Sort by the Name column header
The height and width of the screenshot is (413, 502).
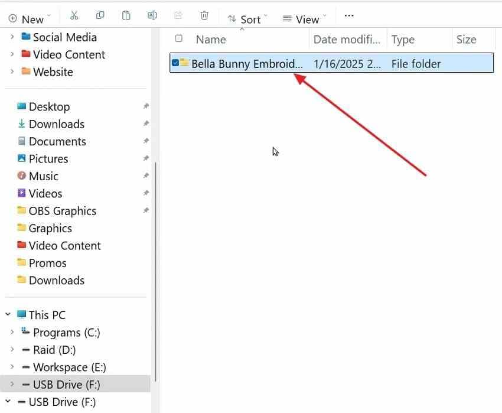click(211, 40)
